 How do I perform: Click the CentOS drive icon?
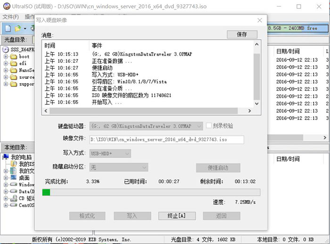[x=14, y=205]
